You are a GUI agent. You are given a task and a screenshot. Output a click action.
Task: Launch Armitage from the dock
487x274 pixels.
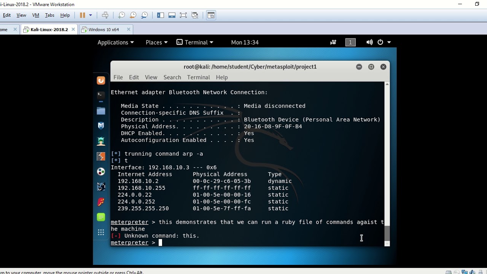click(x=101, y=141)
